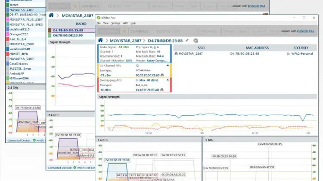Image resolution: width=323 pixels, height=181 pixels.
Task: Click the SSID column header
Action: (201, 48)
